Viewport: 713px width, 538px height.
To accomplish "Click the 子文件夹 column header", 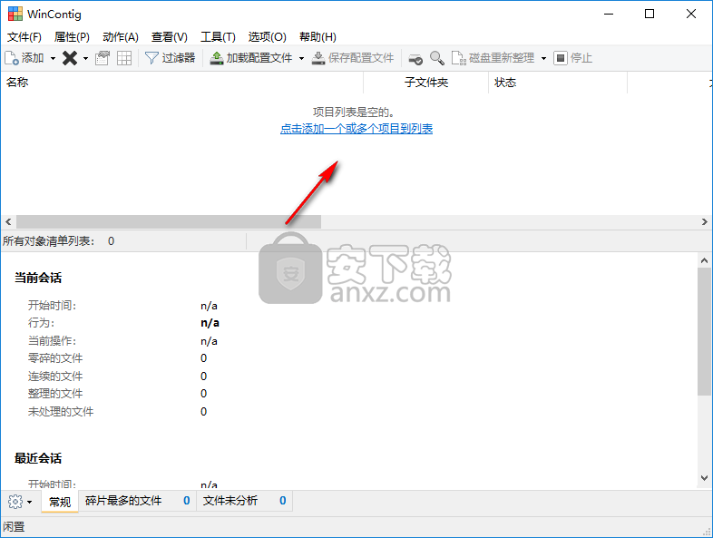I will pyautogui.click(x=426, y=83).
